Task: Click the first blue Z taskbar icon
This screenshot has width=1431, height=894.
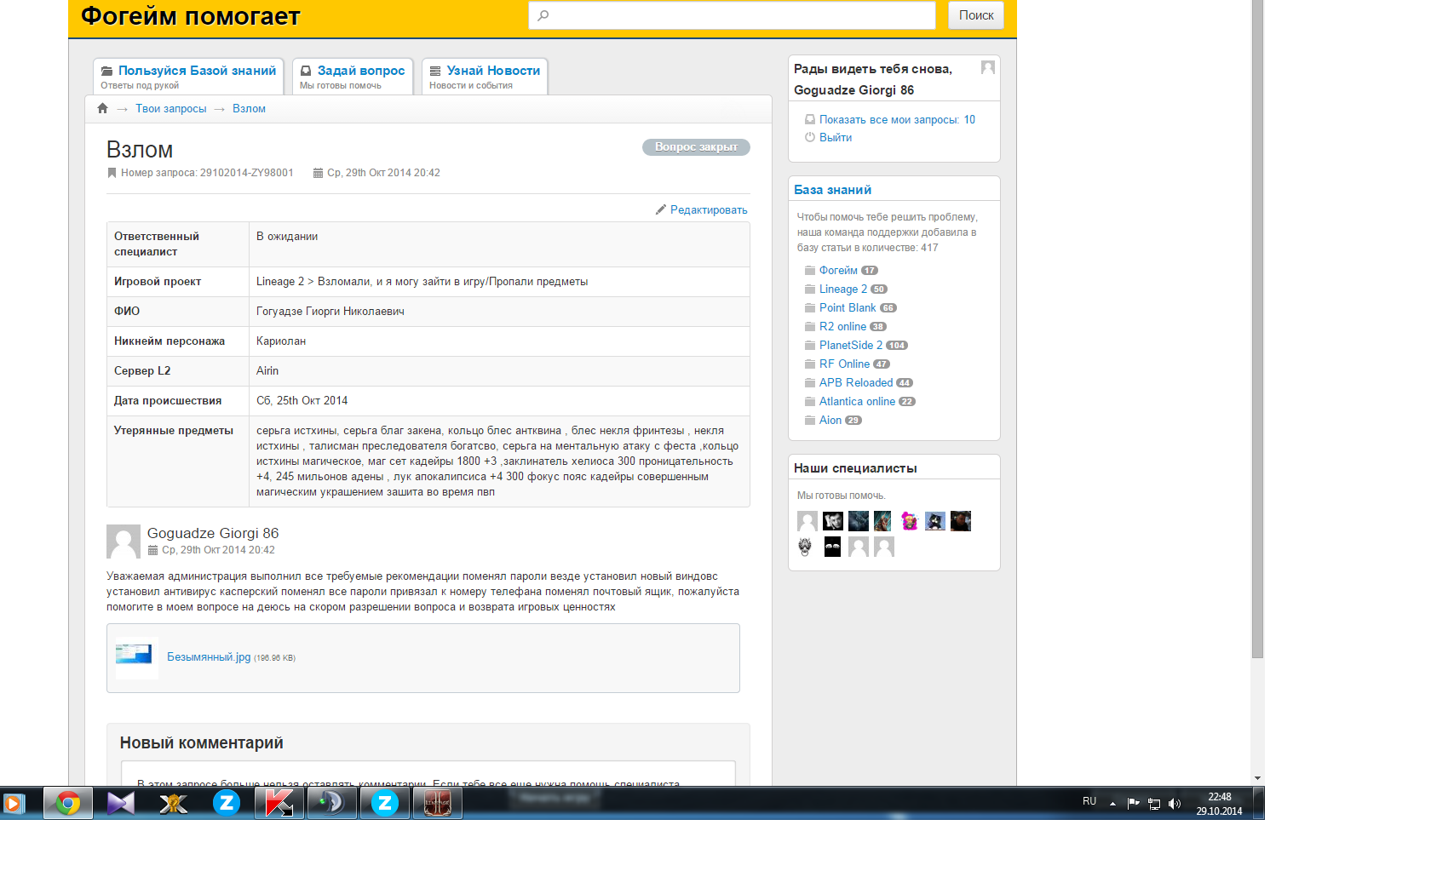Action: coord(226,803)
